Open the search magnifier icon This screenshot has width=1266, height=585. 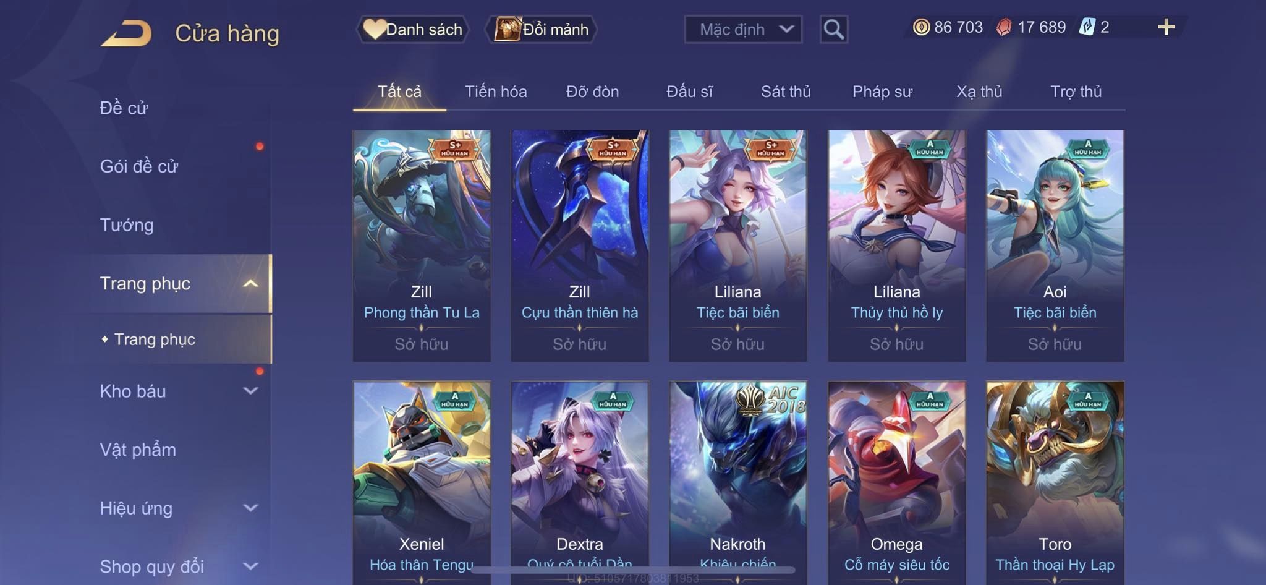coord(833,29)
